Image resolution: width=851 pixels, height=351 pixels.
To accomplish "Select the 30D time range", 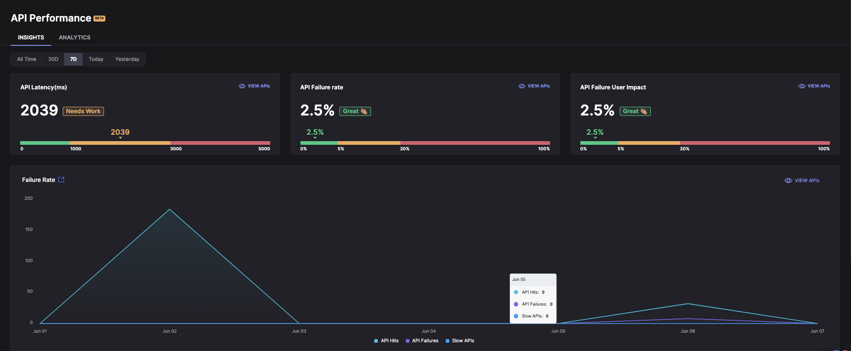I will point(53,59).
